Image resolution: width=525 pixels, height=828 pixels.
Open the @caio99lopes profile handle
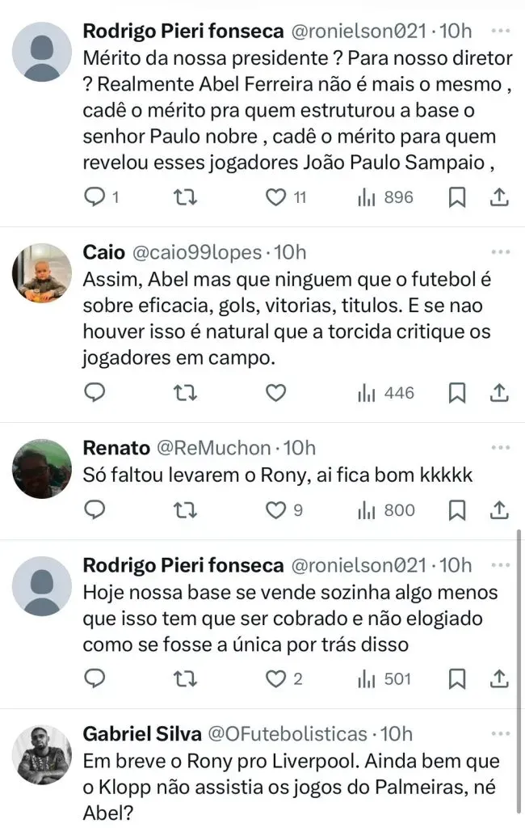tap(195, 252)
